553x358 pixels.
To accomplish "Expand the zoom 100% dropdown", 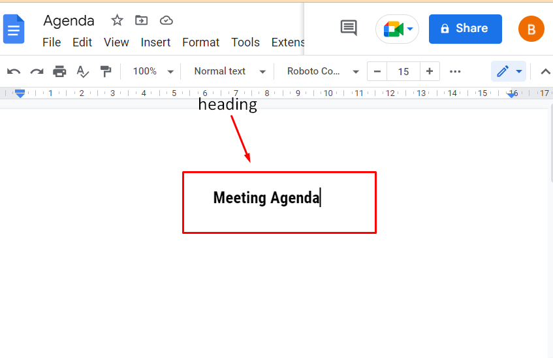I will point(153,71).
